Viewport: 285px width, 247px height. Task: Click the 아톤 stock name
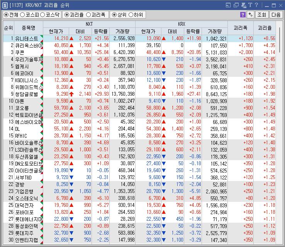pos(19,101)
